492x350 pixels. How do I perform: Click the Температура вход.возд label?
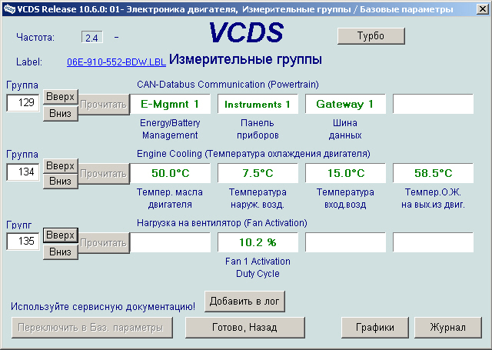[x=345, y=198]
